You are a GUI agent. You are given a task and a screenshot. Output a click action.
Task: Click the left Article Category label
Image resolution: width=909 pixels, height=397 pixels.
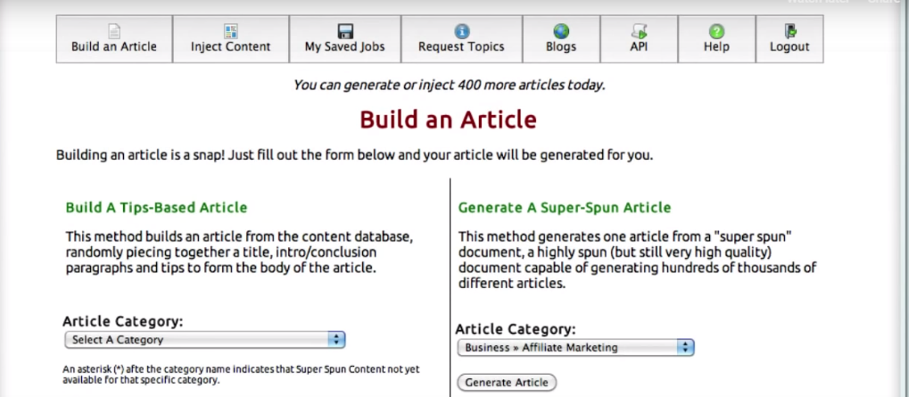tap(123, 321)
